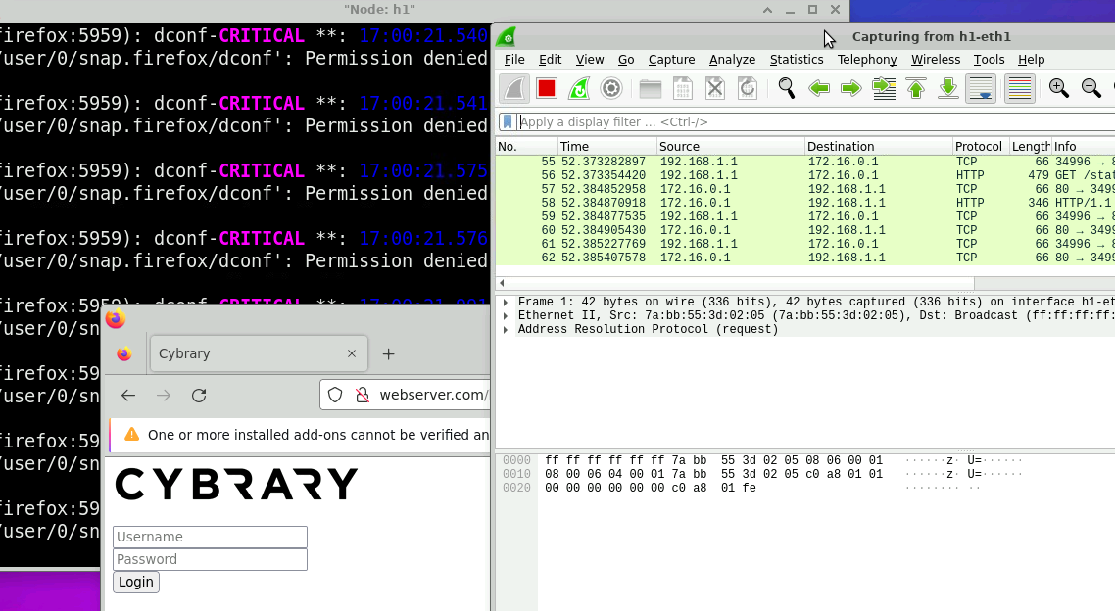Go back to previous packet
Viewport: 1115px width, 611px height.
(819, 89)
